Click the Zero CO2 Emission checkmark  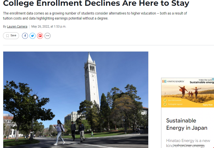165,100
